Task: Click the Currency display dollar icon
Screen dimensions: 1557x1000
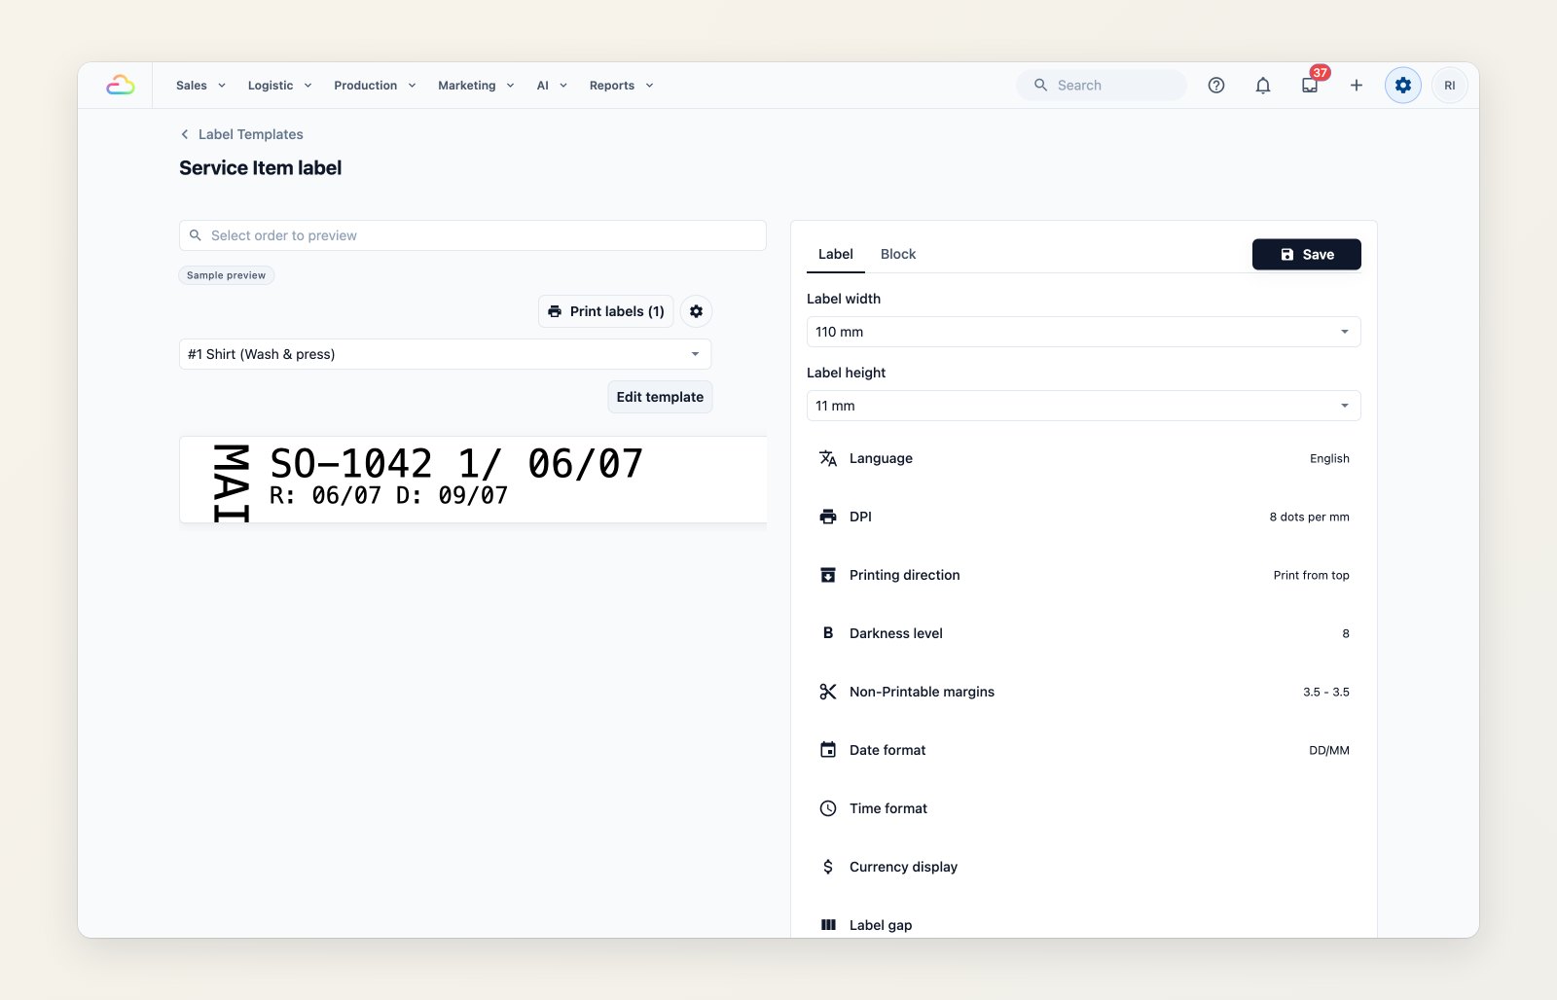Action: (x=828, y=867)
